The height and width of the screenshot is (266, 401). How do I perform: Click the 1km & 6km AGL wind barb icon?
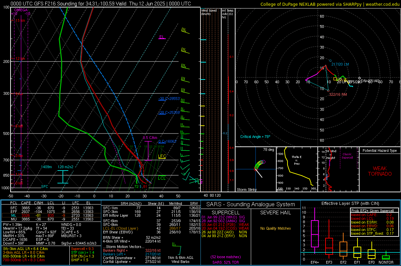(x=177, y=249)
